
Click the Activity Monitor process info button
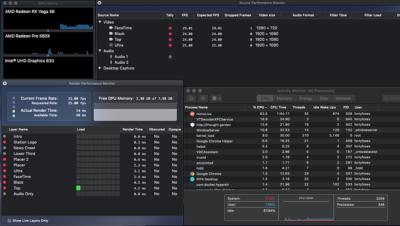203,98
